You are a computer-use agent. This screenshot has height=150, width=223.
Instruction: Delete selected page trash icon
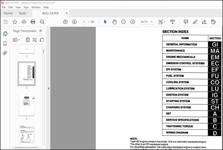28,40
